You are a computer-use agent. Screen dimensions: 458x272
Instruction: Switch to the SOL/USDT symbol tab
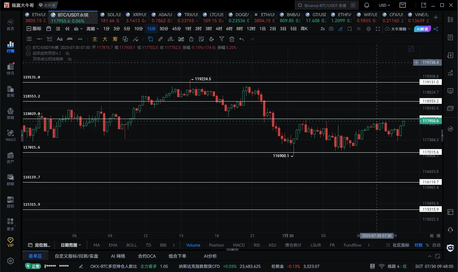(x=111, y=18)
